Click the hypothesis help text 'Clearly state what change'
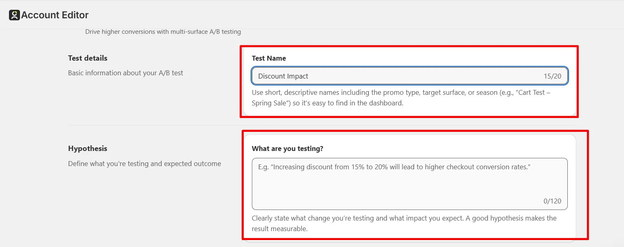624x247 pixels. pos(404,223)
